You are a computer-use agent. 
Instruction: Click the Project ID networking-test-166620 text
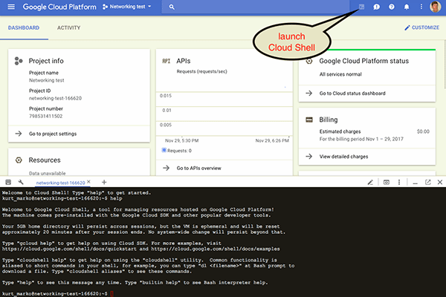55,98
